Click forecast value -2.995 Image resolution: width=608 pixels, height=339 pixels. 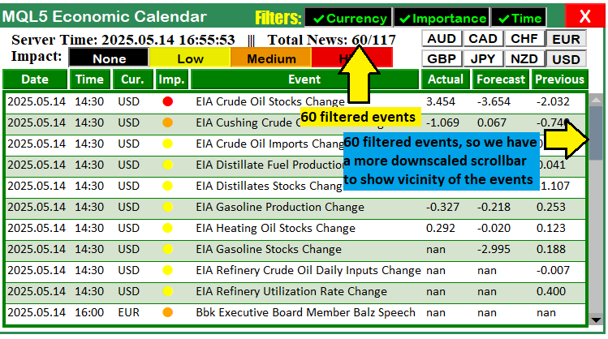tap(494, 249)
